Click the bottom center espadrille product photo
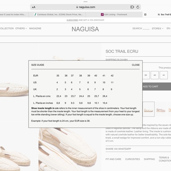Screen dimensions: 171x171 click(70, 149)
